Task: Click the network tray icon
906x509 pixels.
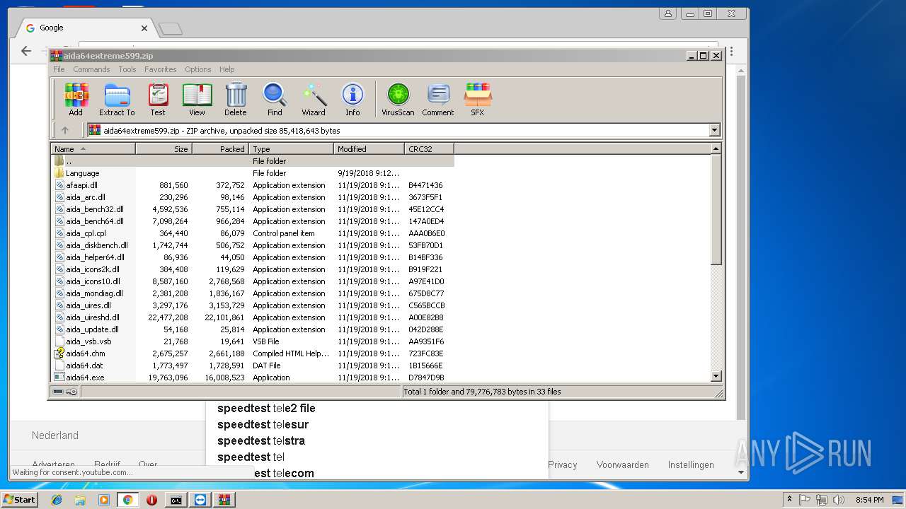Action: pyautogui.click(x=822, y=500)
